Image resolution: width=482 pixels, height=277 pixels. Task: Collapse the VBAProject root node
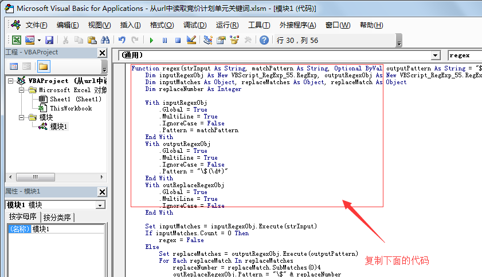click(x=11, y=81)
